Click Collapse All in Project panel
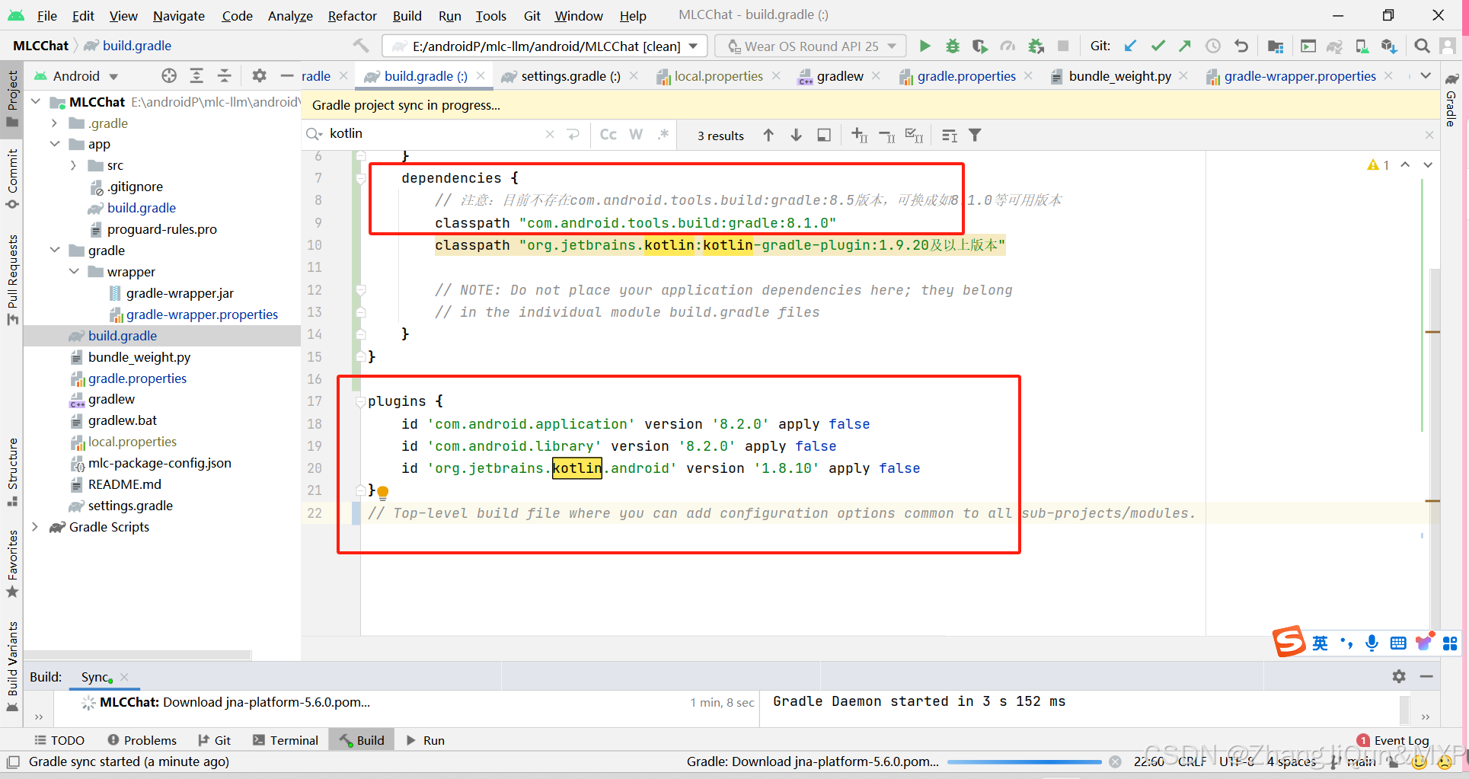Screen dimensions: 1469x779 point(224,75)
